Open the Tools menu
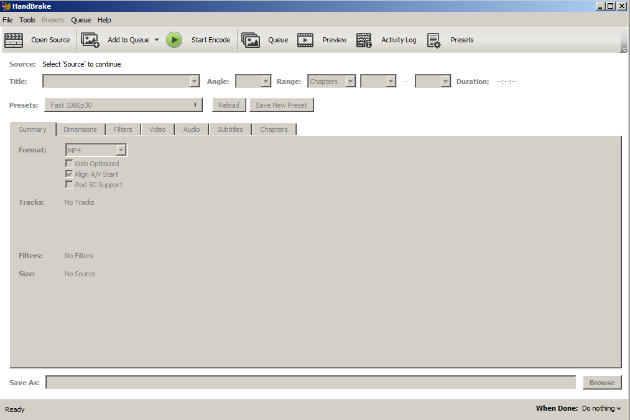 (x=27, y=20)
